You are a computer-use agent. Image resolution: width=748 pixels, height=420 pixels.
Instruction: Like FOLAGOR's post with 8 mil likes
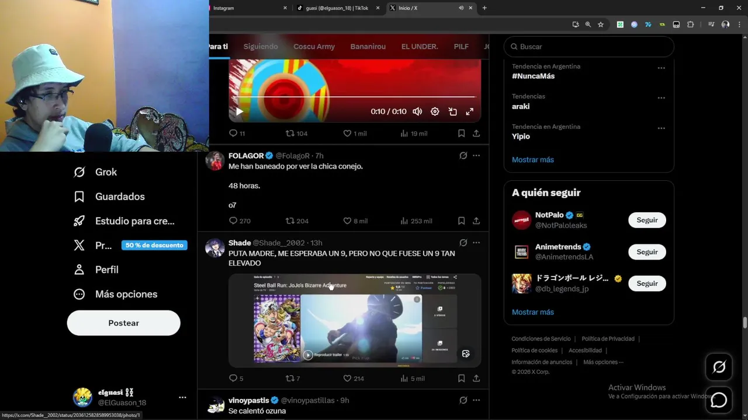coord(355,221)
